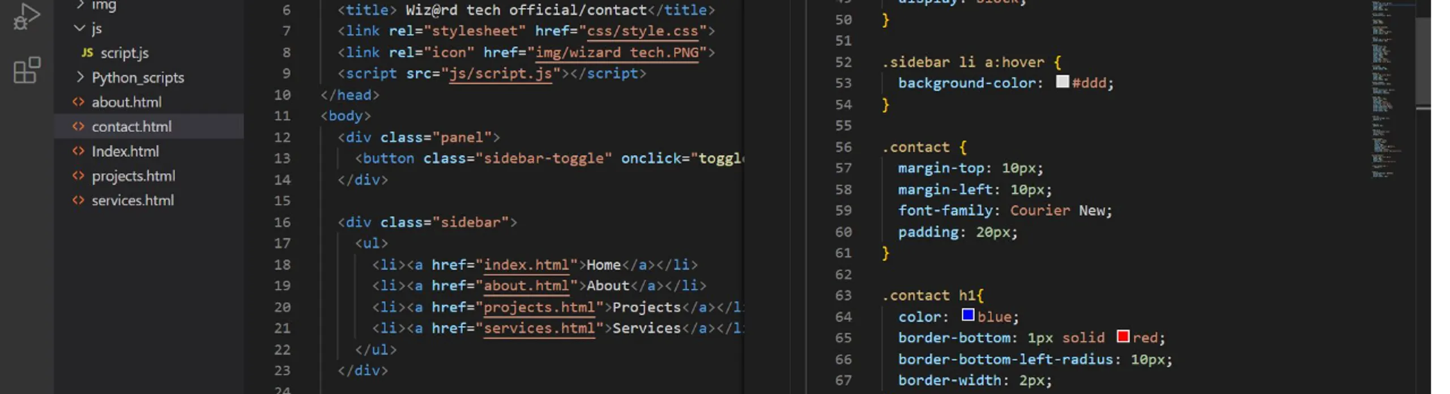Follow the js/script.js path link
This screenshot has width=1450, height=394.
point(500,74)
